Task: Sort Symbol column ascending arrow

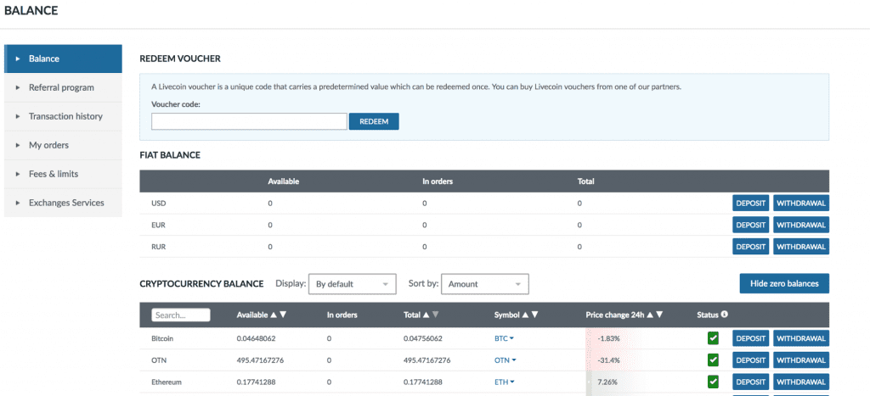Action: pos(525,315)
